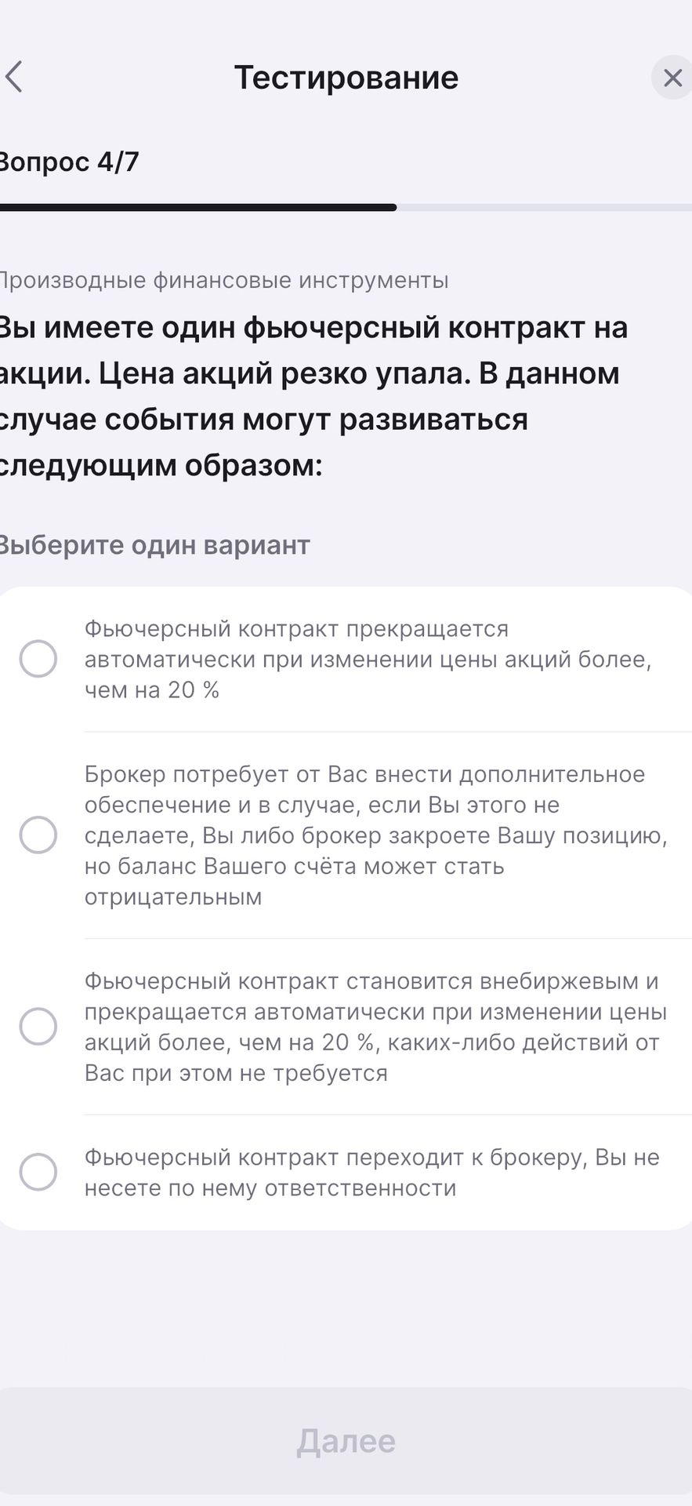This screenshot has height=1506, width=692.
Task: Choose radio for broker requiring additional collateral
Action: click(38, 835)
